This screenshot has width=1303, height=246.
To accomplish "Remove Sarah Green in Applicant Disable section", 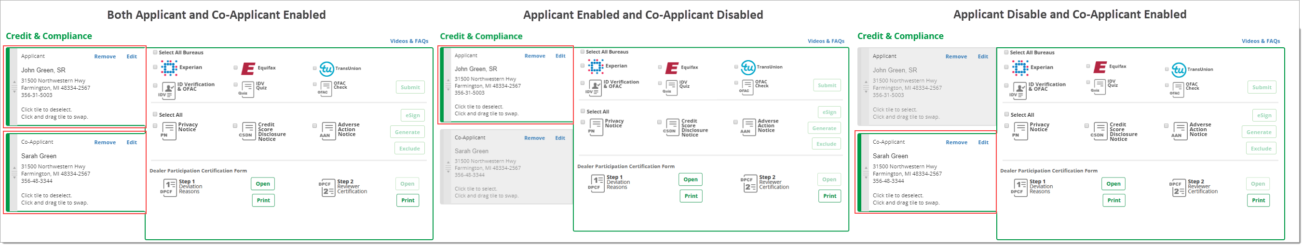I will (x=956, y=143).
